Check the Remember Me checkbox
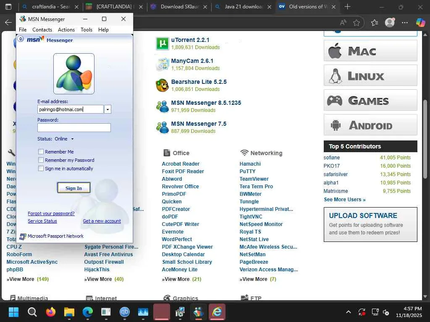 [41, 152]
